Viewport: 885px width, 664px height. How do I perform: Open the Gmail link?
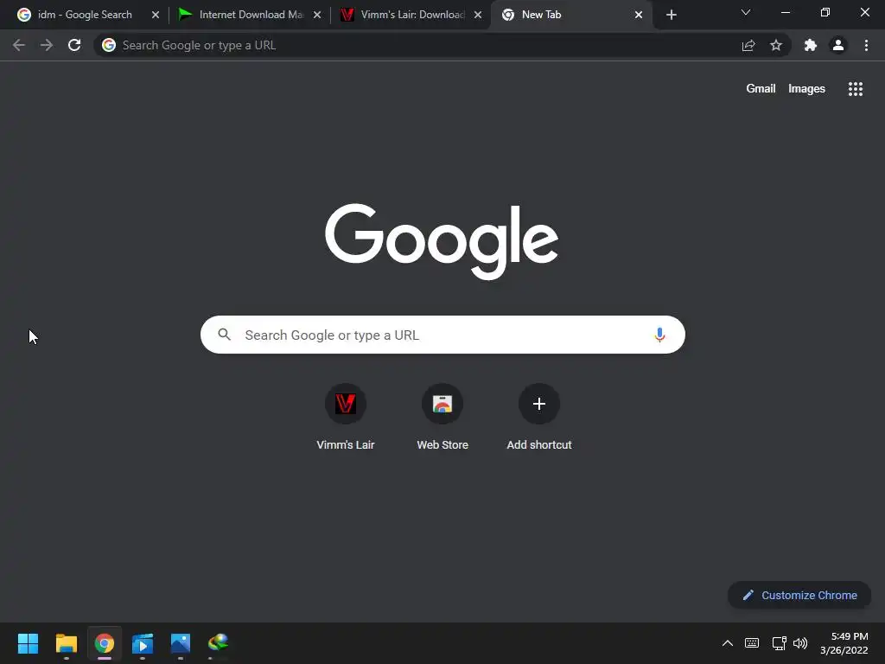click(761, 89)
